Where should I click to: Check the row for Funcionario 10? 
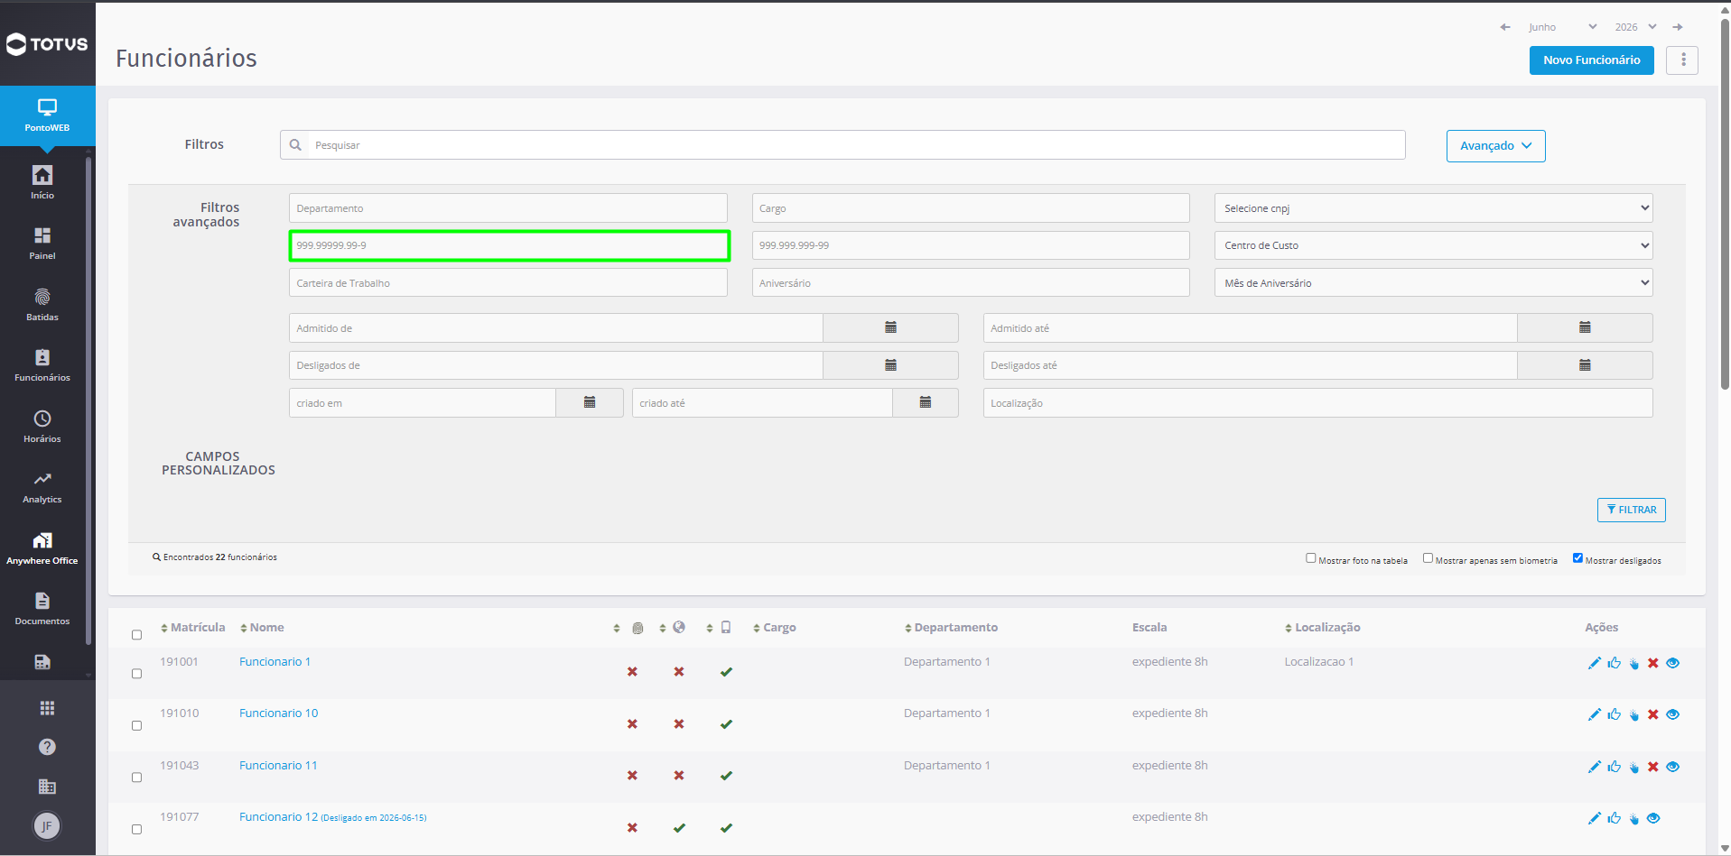pos(137,725)
